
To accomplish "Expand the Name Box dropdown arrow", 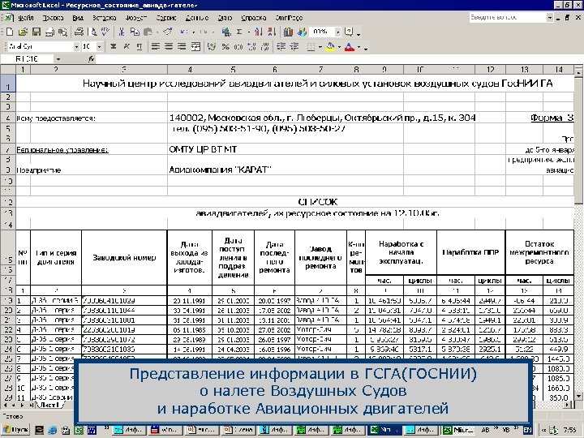I will (x=58, y=59).
